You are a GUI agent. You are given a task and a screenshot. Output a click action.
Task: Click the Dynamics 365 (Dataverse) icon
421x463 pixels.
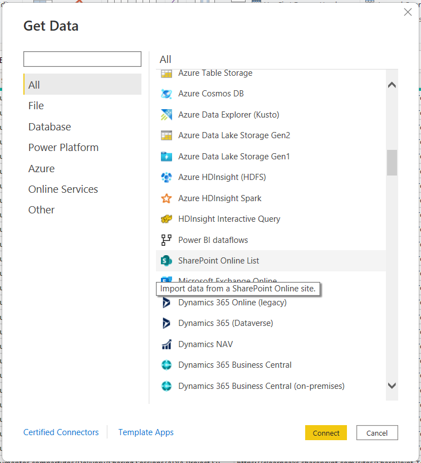(166, 323)
